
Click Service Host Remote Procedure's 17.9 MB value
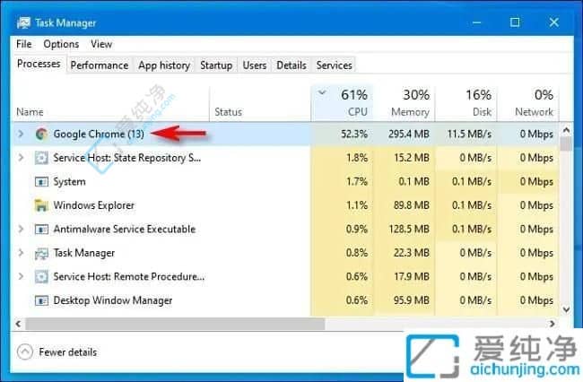(x=411, y=277)
